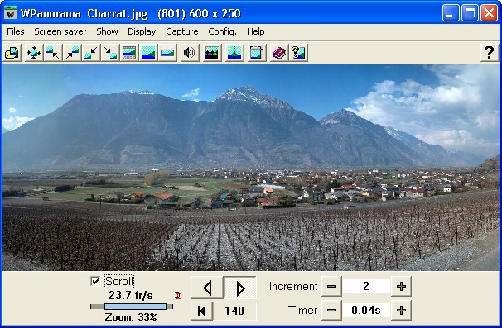Click the split landscape zipper icon
Screen dimensions: 502x328
[234, 53]
